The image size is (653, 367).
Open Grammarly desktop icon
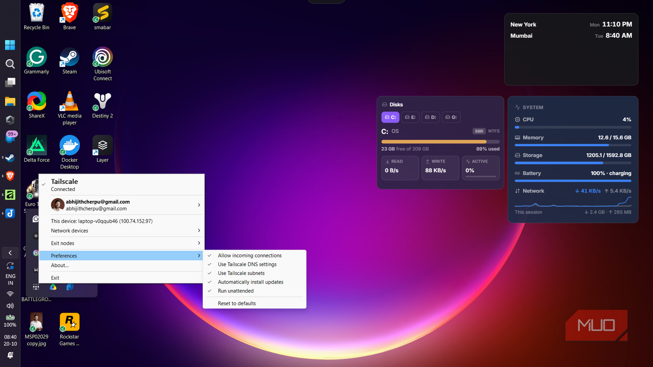36,61
